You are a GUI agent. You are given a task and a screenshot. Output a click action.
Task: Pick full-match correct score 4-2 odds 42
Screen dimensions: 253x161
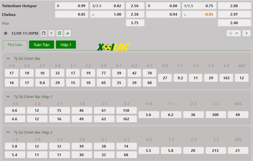(x=134, y=73)
